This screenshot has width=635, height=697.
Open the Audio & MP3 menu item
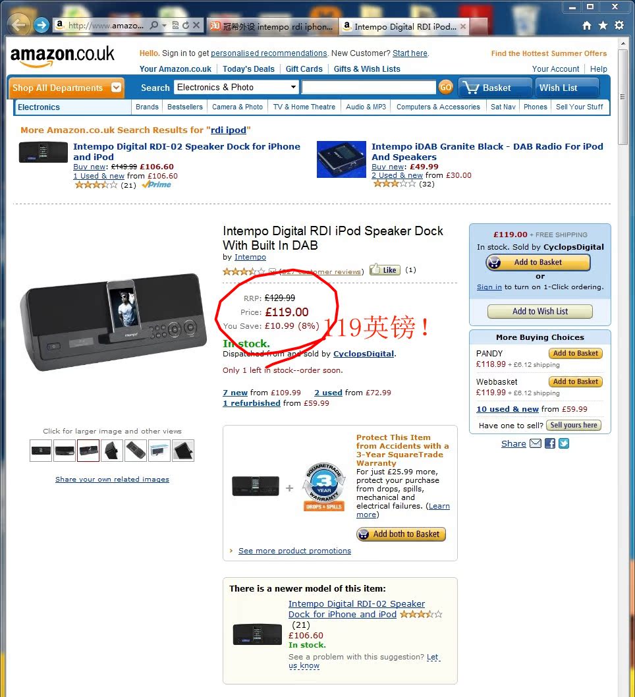coord(366,107)
